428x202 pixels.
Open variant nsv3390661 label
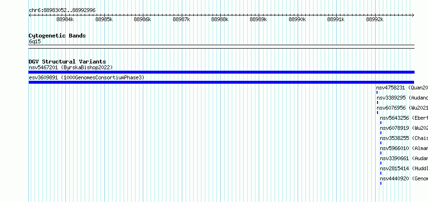(404, 158)
